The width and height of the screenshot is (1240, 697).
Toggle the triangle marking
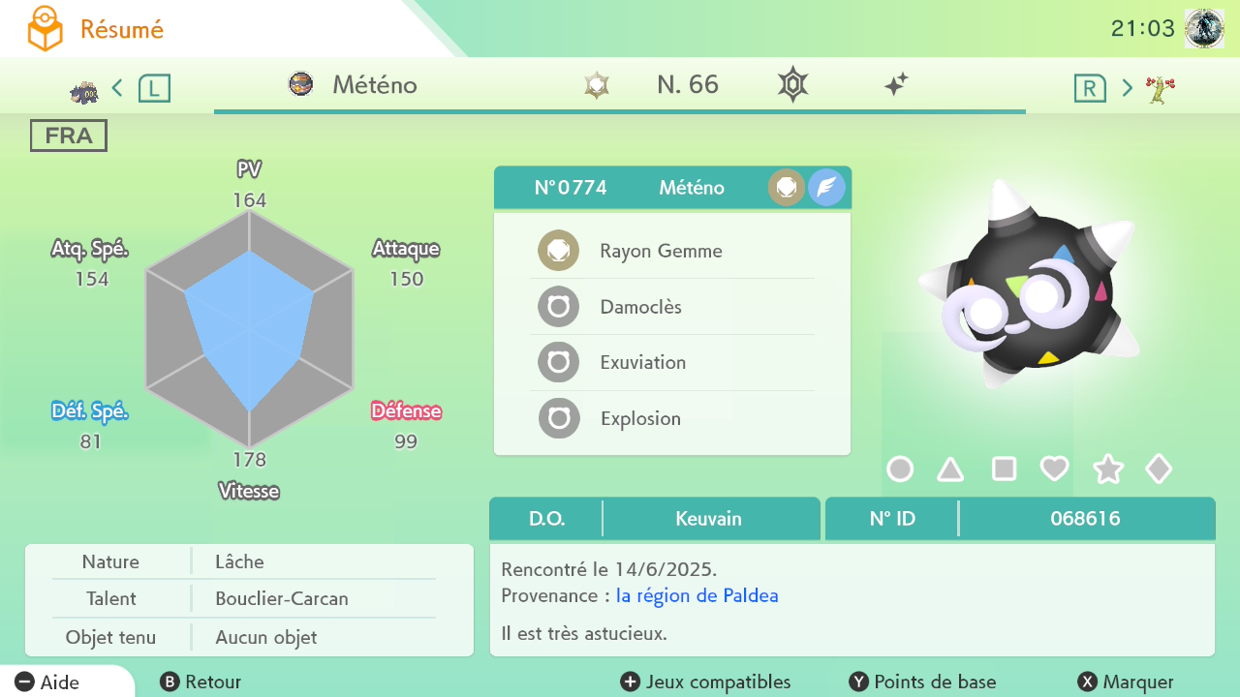pyautogui.click(x=950, y=470)
